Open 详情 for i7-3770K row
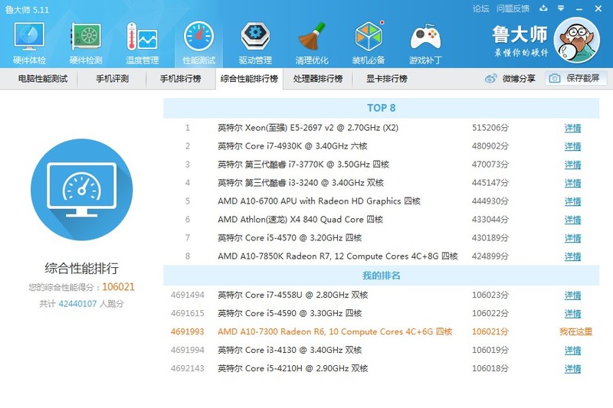This screenshot has height=408, width=613. coord(572,165)
